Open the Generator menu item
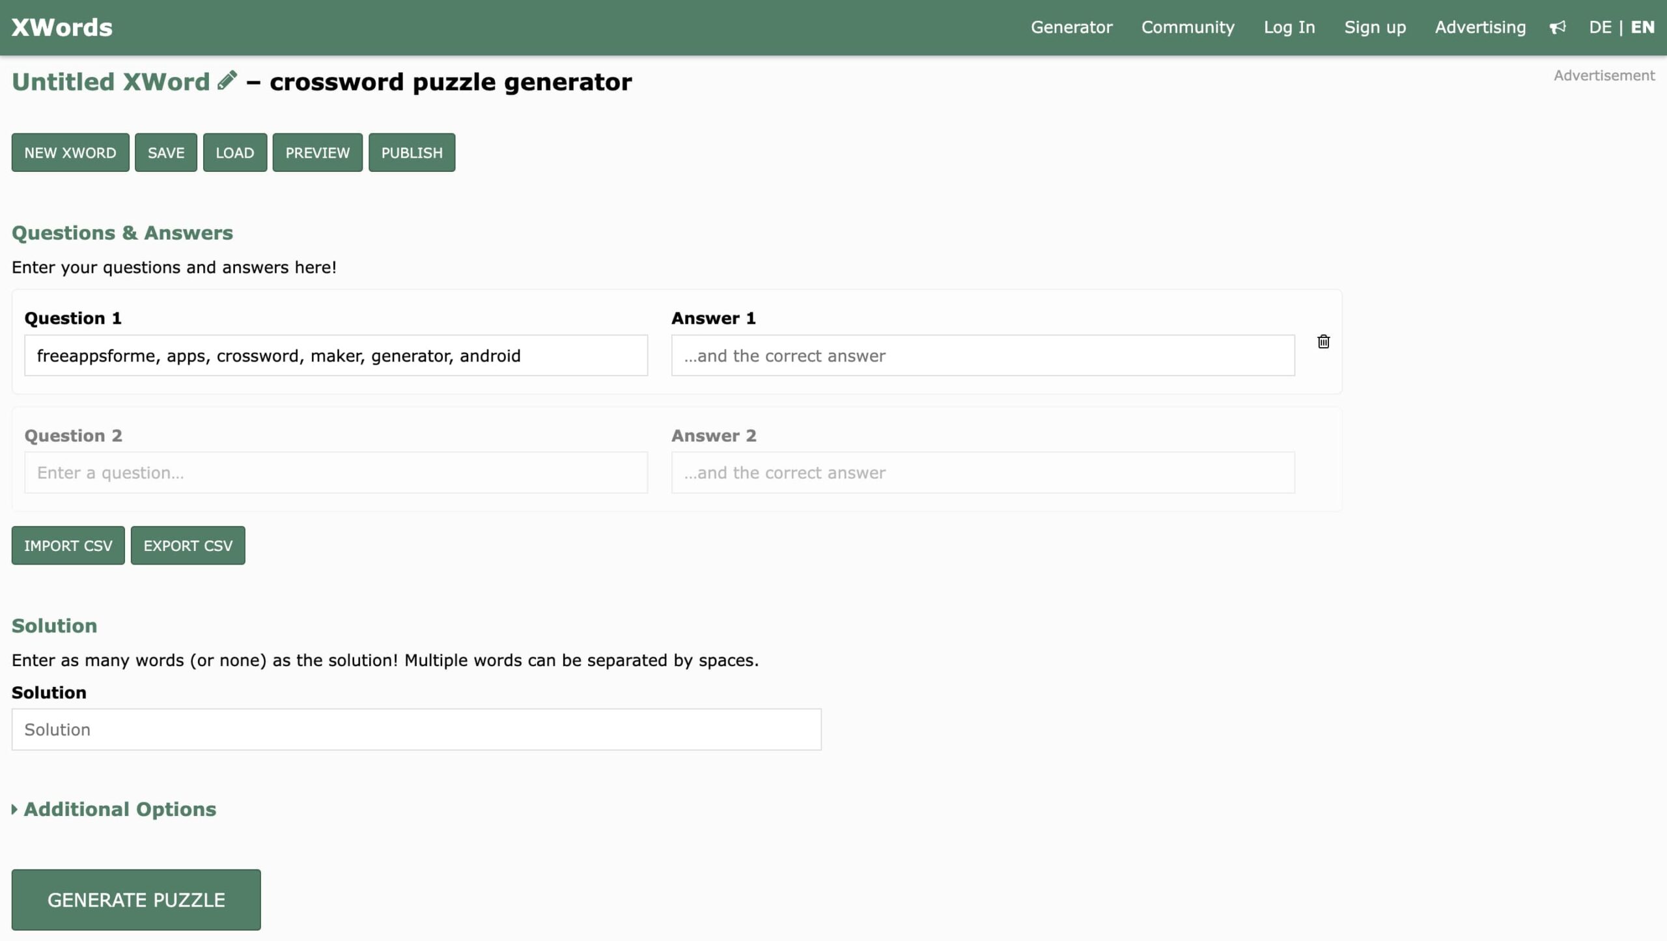The width and height of the screenshot is (1667, 941). click(1071, 27)
